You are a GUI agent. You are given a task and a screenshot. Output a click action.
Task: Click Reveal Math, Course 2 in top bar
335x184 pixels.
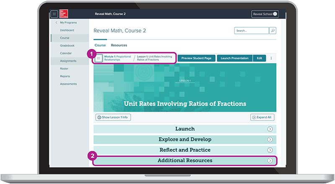[110, 14]
